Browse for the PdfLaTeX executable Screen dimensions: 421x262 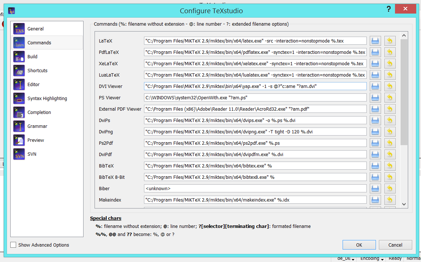[x=375, y=52]
